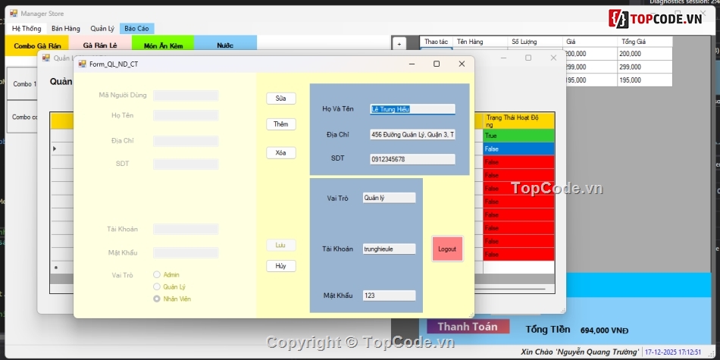Screen dimensions: 720x360
Task: Maximize the Form_QL_ND_CT window
Action: pyautogui.click(x=437, y=64)
